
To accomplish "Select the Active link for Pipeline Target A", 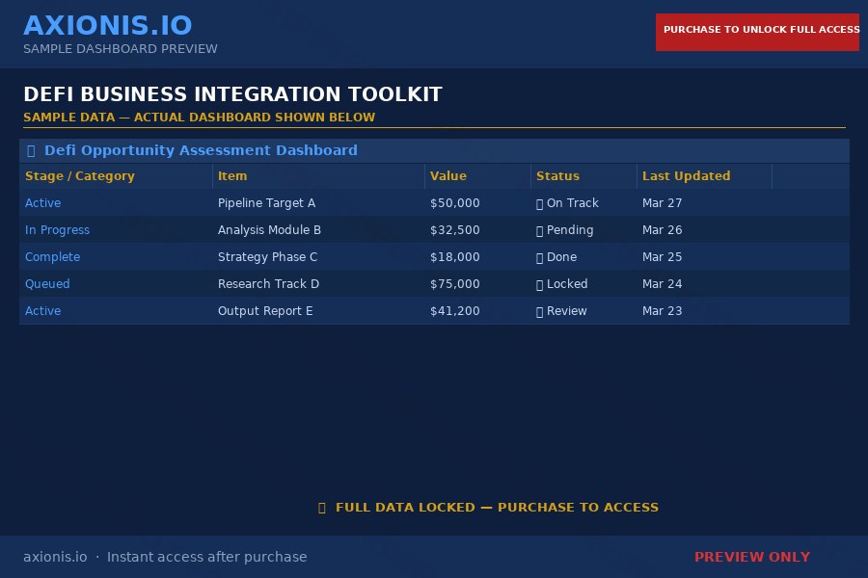I will point(43,203).
